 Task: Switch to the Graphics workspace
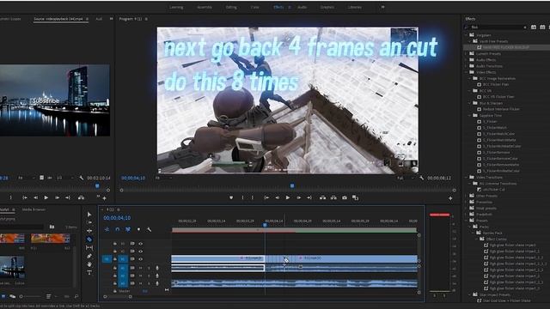tap(327, 7)
